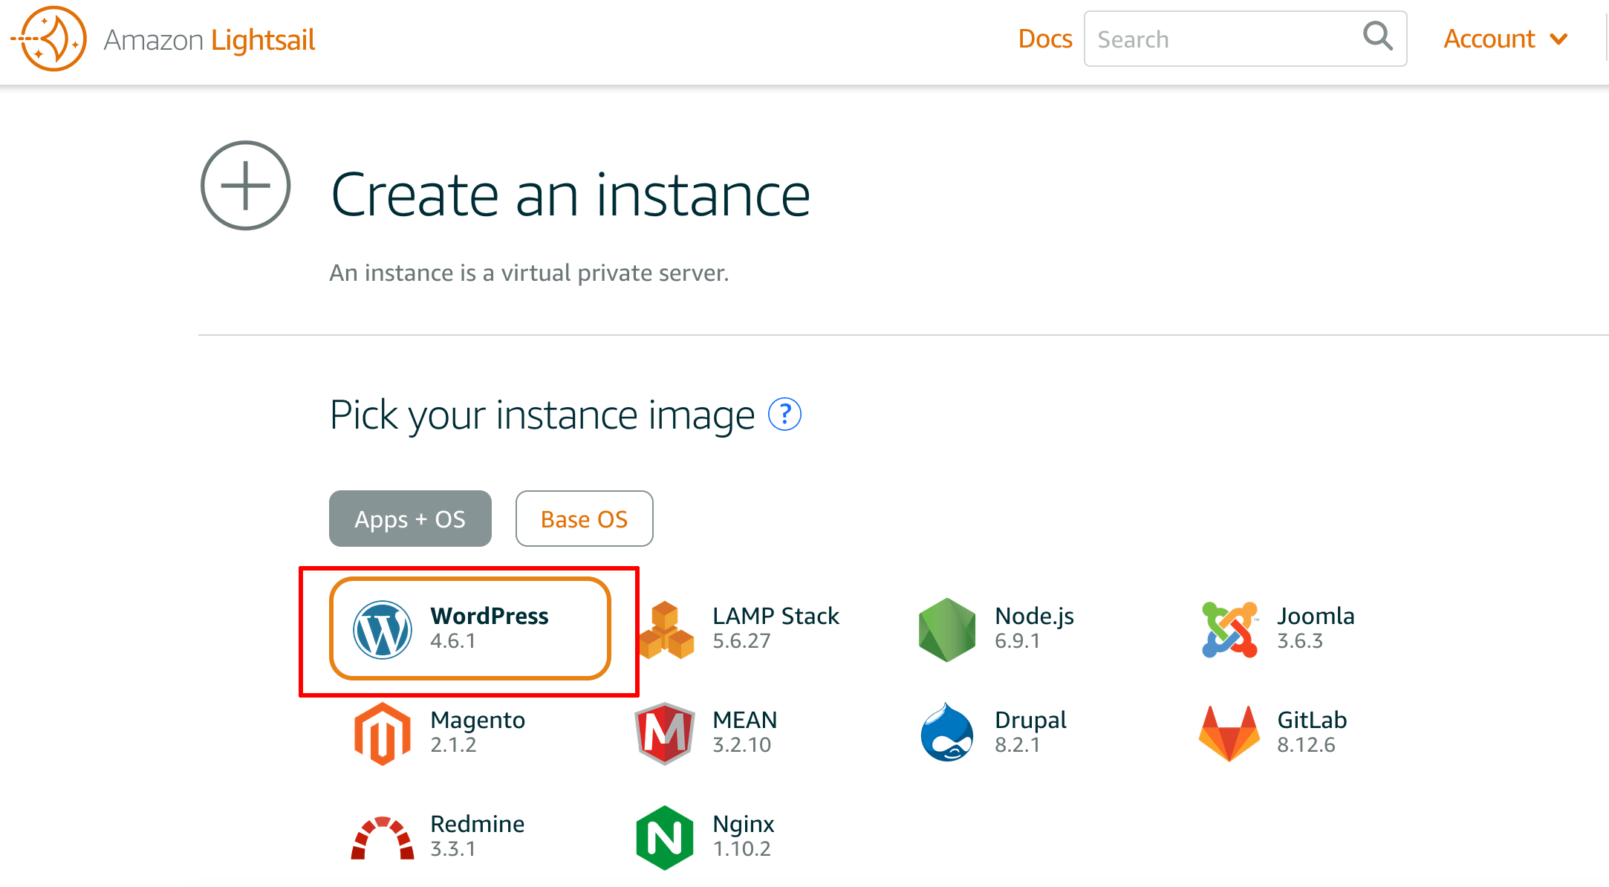Select the GitLab 8.12.6 label
The image size is (1609, 887).
(1312, 732)
